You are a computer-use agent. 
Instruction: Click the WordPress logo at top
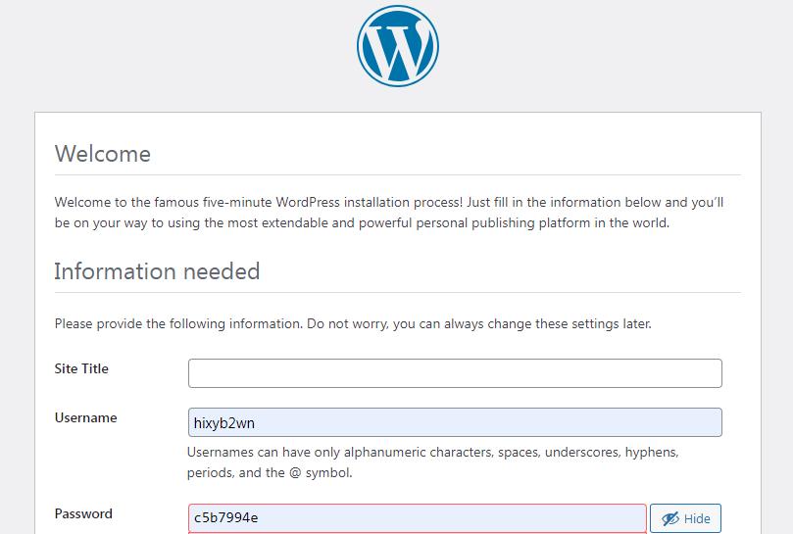click(398, 46)
